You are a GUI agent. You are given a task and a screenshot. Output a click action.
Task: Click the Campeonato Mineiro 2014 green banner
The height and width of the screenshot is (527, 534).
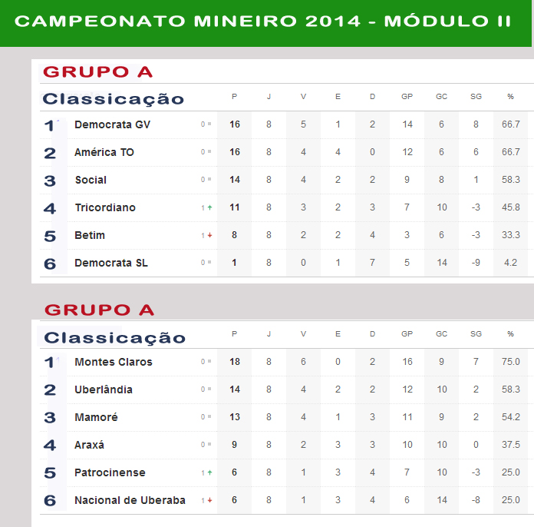(x=265, y=22)
